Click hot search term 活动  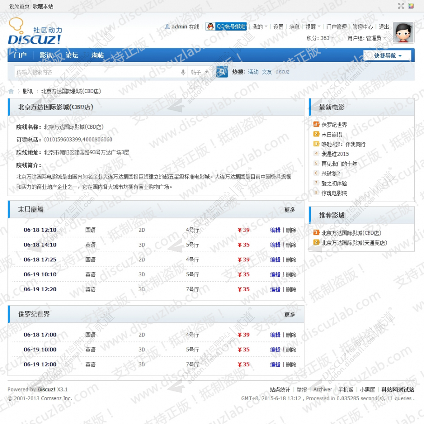coord(253,72)
